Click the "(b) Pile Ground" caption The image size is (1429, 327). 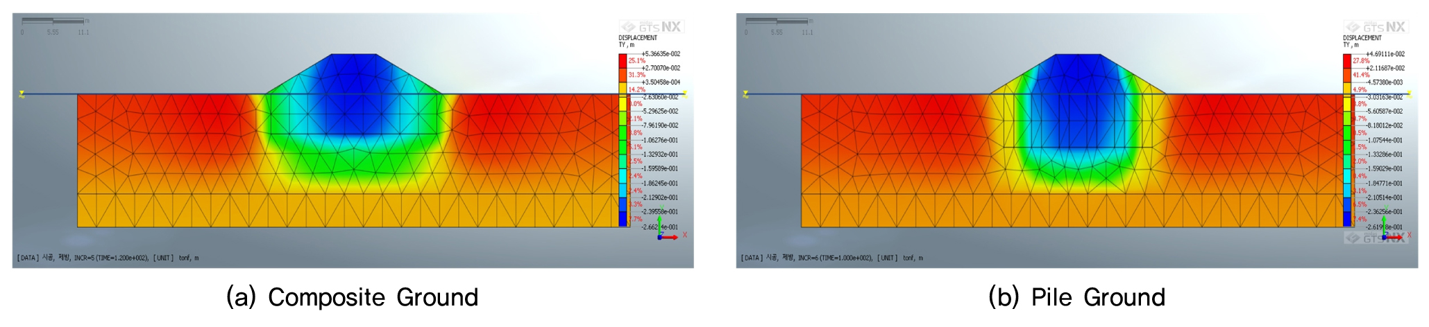1076,297
